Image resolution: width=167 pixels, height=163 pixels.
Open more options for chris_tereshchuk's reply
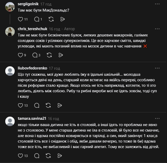[157, 29]
